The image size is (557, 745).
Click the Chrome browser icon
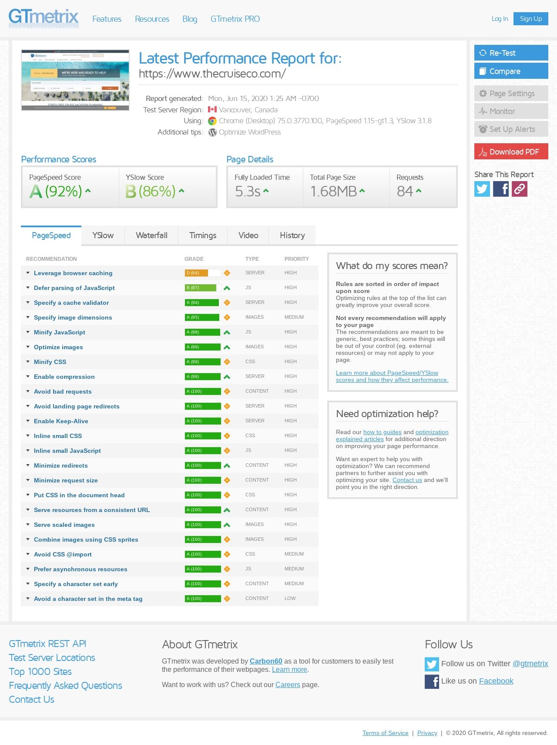click(212, 121)
